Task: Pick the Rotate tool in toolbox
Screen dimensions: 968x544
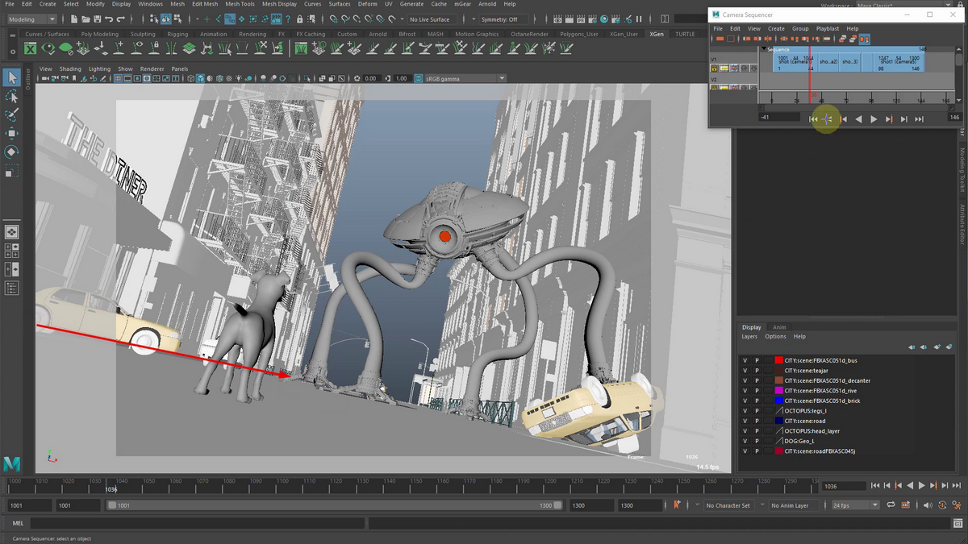Action: click(x=11, y=152)
